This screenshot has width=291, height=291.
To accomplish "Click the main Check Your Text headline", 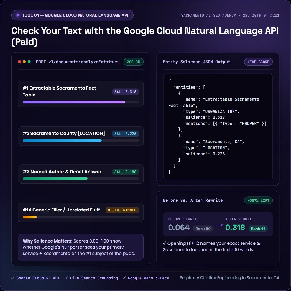I will tap(145, 36).
